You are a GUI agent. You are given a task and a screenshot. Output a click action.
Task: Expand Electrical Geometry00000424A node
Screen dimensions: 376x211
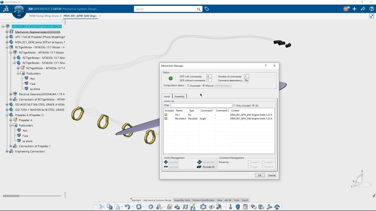(11, 94)
